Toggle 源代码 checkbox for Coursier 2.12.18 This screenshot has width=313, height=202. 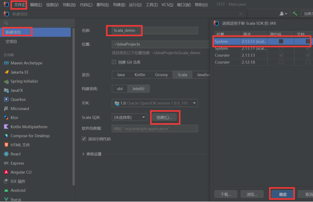click(x=281, y=62)
